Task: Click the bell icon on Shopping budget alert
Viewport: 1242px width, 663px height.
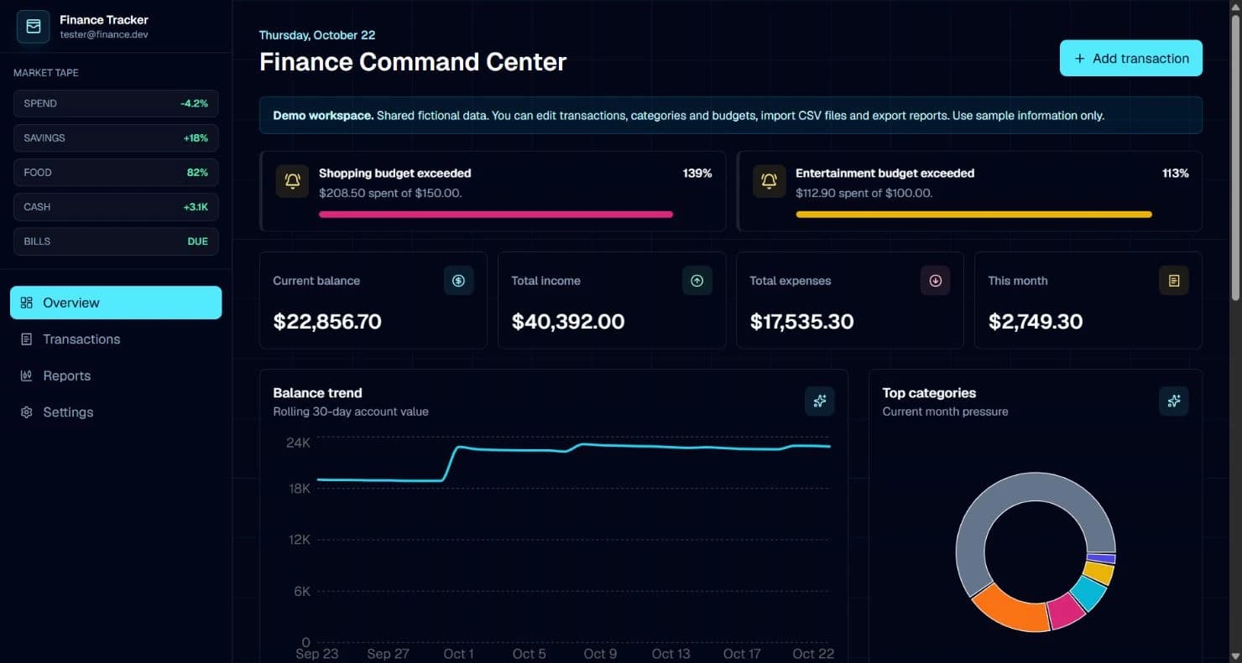Action: 292,181
